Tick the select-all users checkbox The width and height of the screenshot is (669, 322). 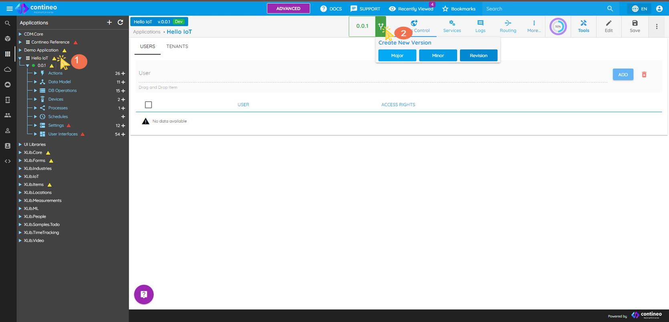point(148,105)
